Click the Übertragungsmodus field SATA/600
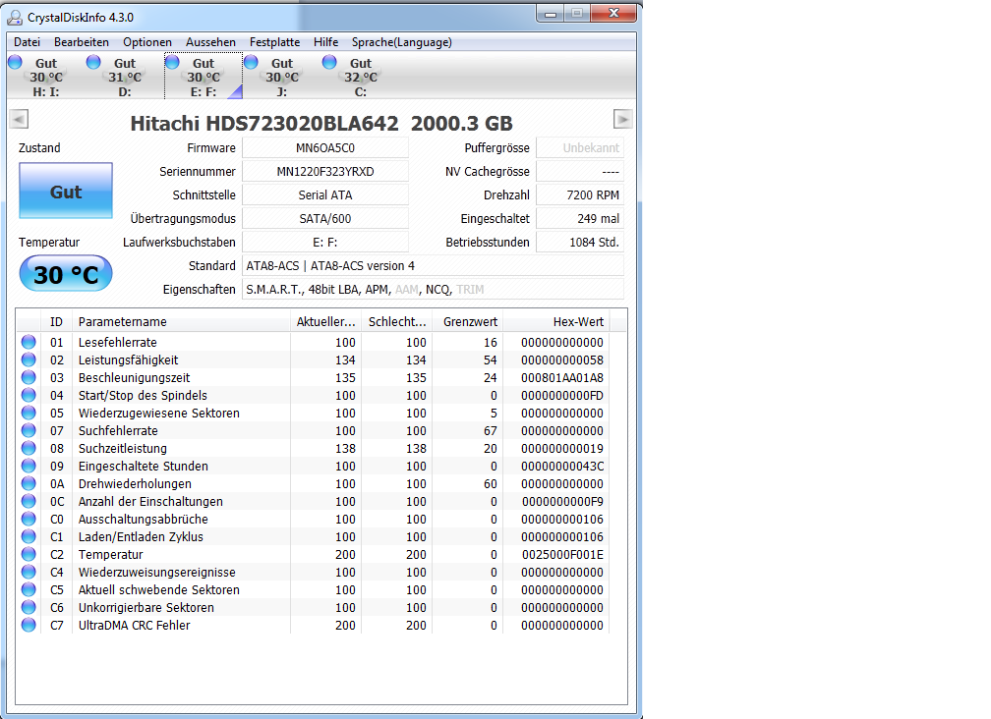Viewport: 991px width, 719px height. (325, 218)
